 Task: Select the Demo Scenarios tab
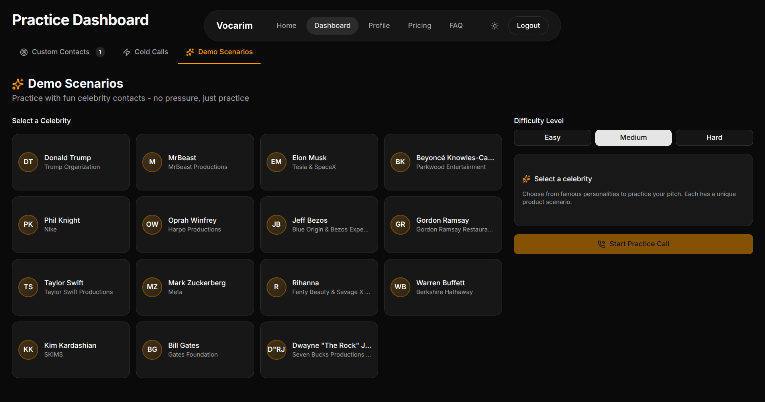tap(219, 52)
